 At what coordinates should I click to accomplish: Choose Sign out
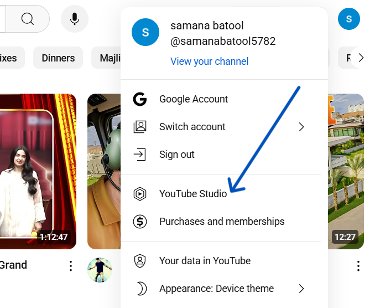[x=221, y=155]
